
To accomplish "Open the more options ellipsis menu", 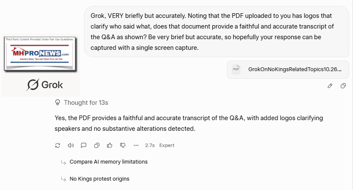I will point(136,145).
